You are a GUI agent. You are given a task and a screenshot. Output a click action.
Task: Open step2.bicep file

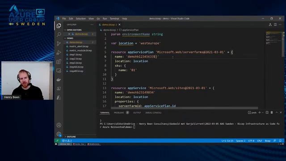(x=76, y=59)
